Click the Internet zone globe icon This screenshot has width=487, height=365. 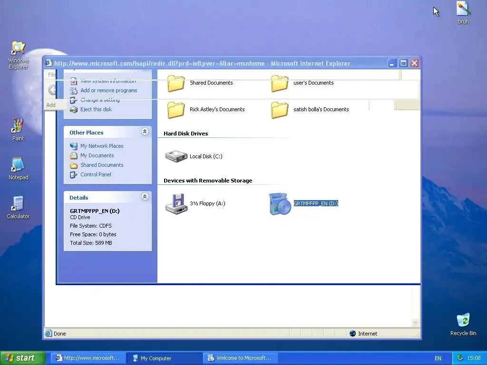pos(352,333)
